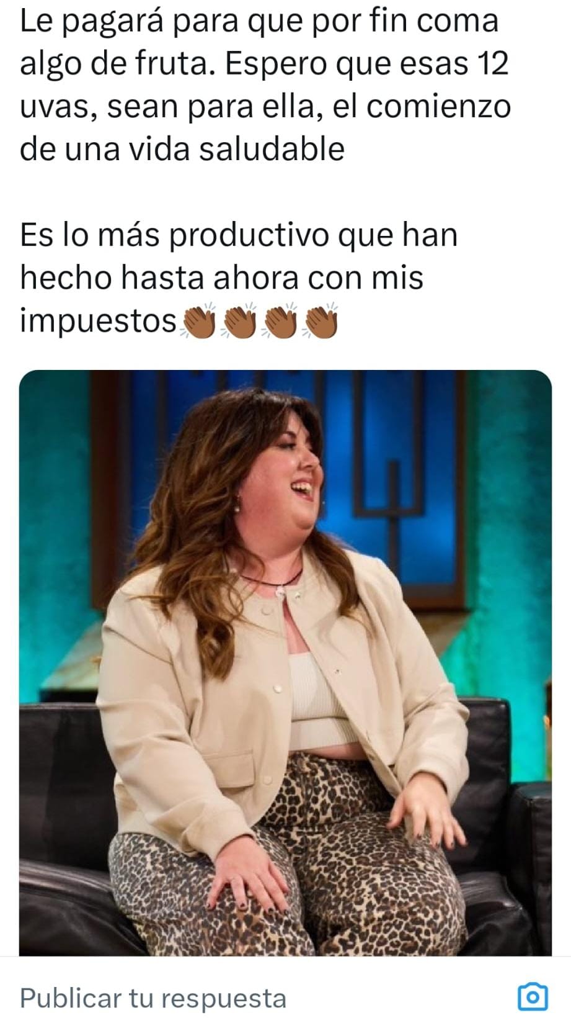Click the number "12" in the tweet
This screenshot has width=571, height=1023.
pyautogui.click(x=492, y=63)
